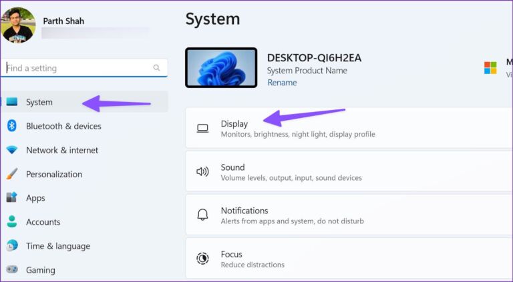
Task: Click the Accounts person icon
Action: [x=12, y=221]
